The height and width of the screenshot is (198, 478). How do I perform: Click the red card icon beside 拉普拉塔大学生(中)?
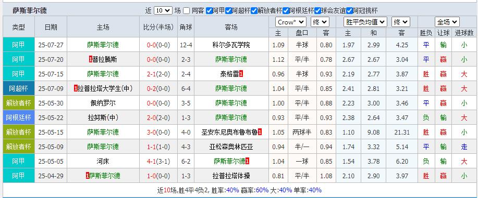[76, 88]
